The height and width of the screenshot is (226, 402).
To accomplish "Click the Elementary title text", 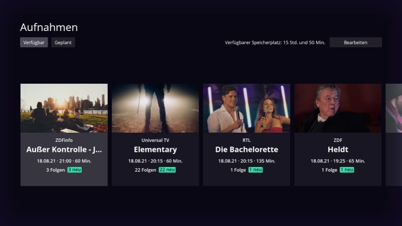I will coord(155,149).
